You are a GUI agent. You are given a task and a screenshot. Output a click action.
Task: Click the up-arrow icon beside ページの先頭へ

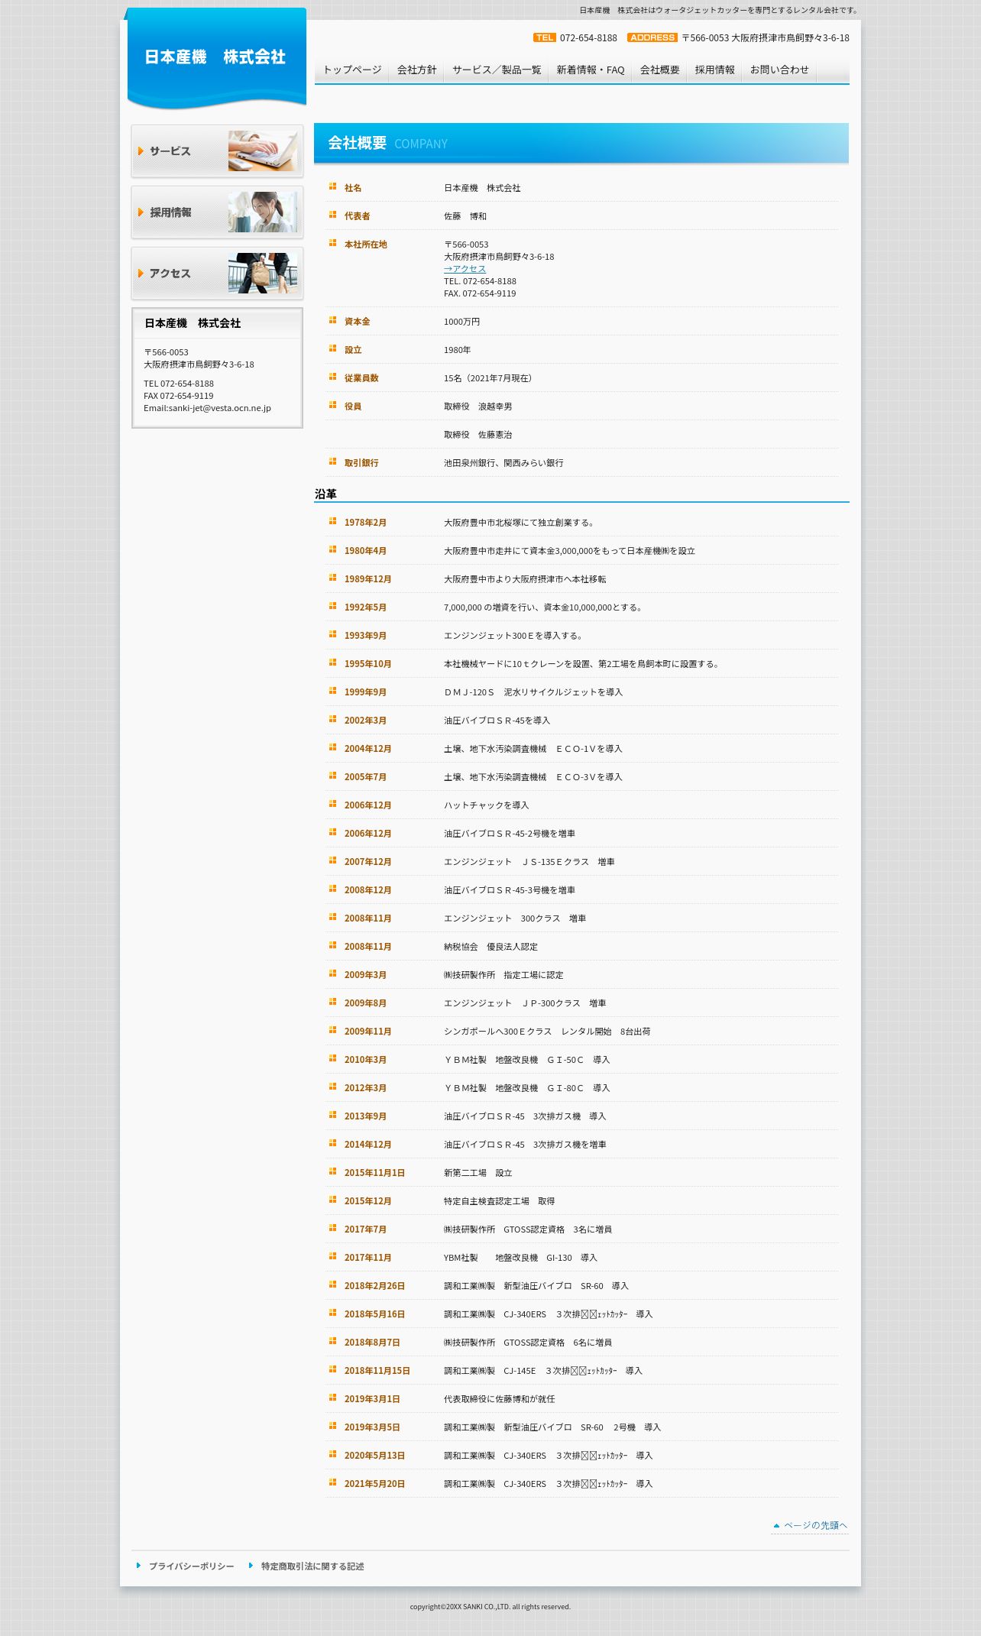click(776, 1525)
